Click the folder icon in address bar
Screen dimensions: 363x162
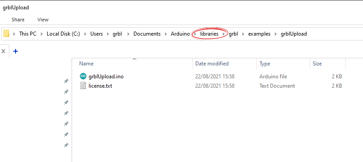tap(7, 34)
